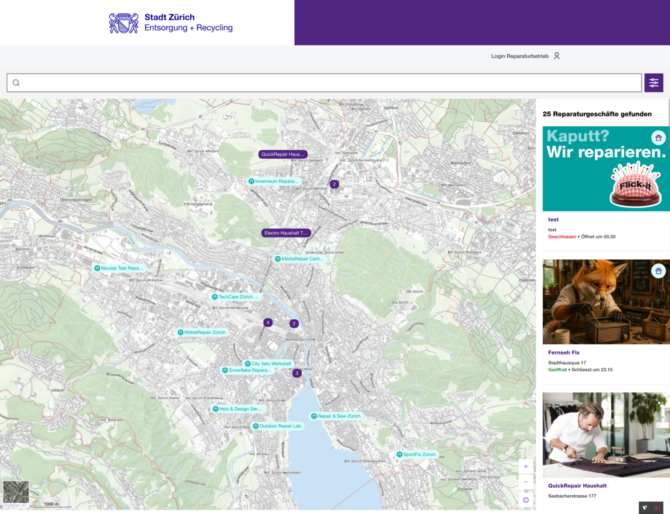Viewport: 670px width, 514px height.
Task: Focus the repair shop search field
Action: [324, 82]
